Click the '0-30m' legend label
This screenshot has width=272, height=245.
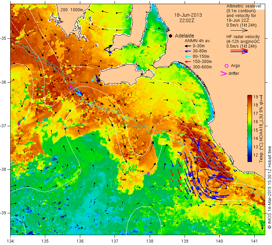coord(199,46)
